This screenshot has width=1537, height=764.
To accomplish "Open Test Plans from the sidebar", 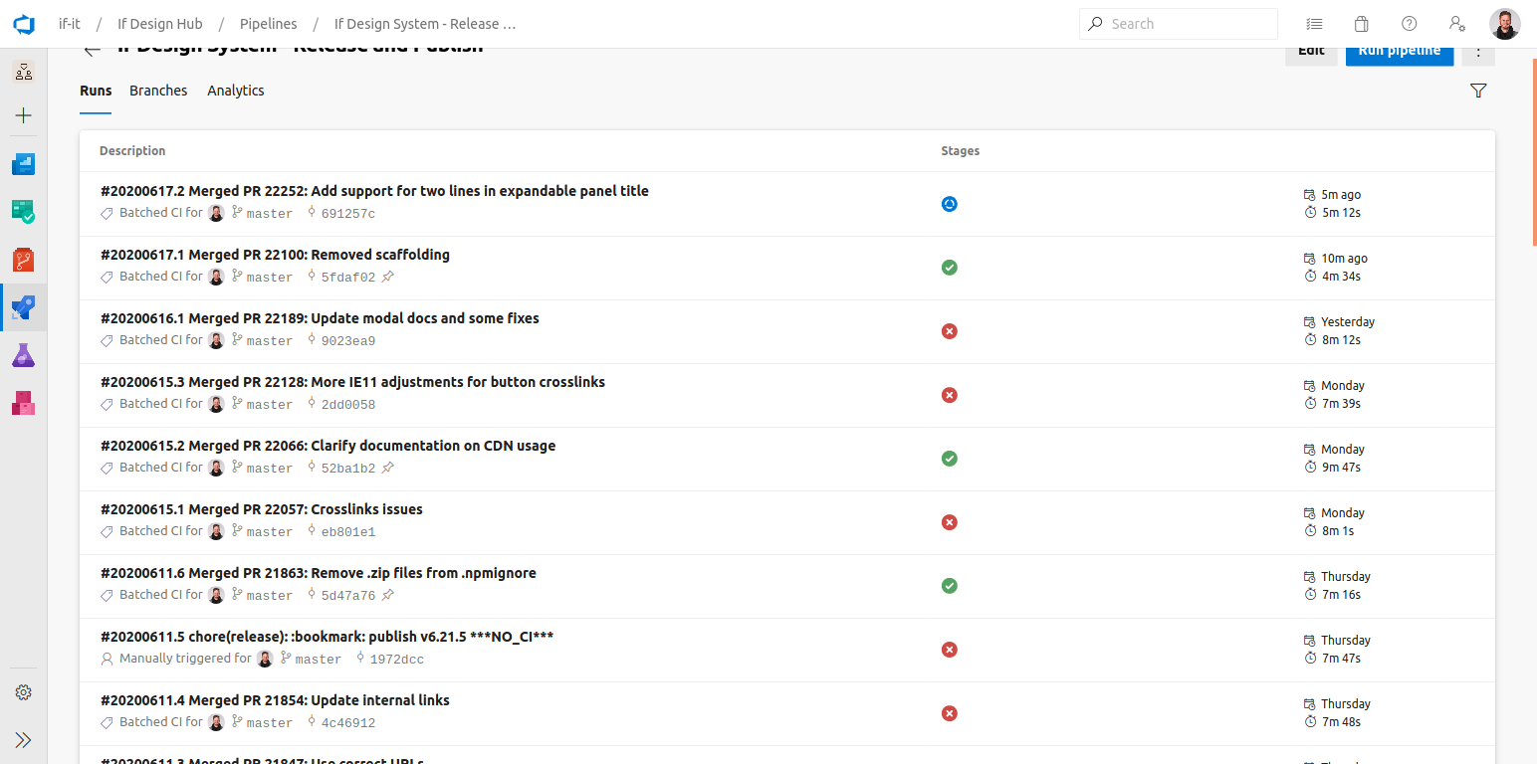I will point(23,355).
